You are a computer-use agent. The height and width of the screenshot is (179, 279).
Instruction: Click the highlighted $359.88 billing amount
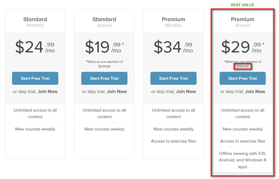[x=243, y=67]
